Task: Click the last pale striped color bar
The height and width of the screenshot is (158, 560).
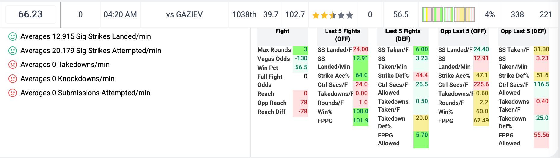Action: (470, 14)
